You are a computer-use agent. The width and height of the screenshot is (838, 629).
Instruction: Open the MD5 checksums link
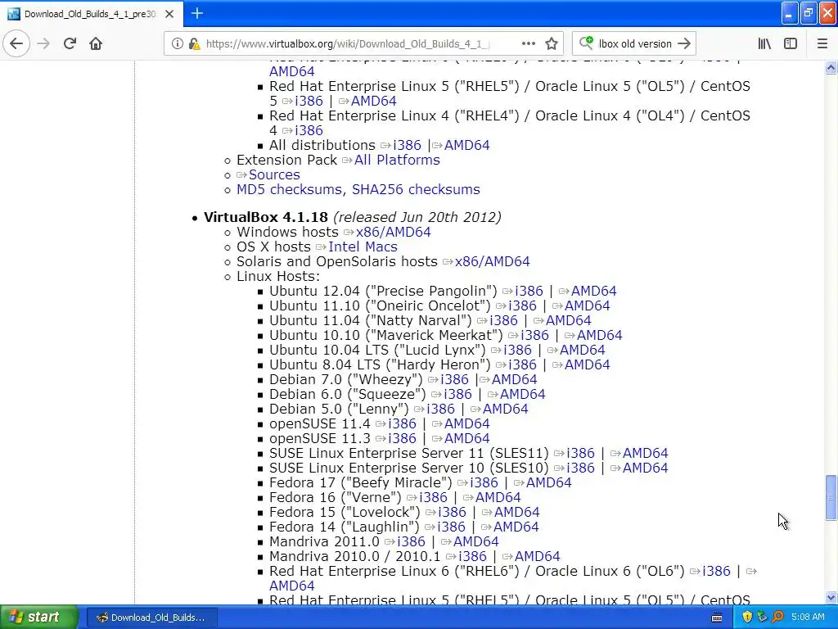[x=289, y=189]
